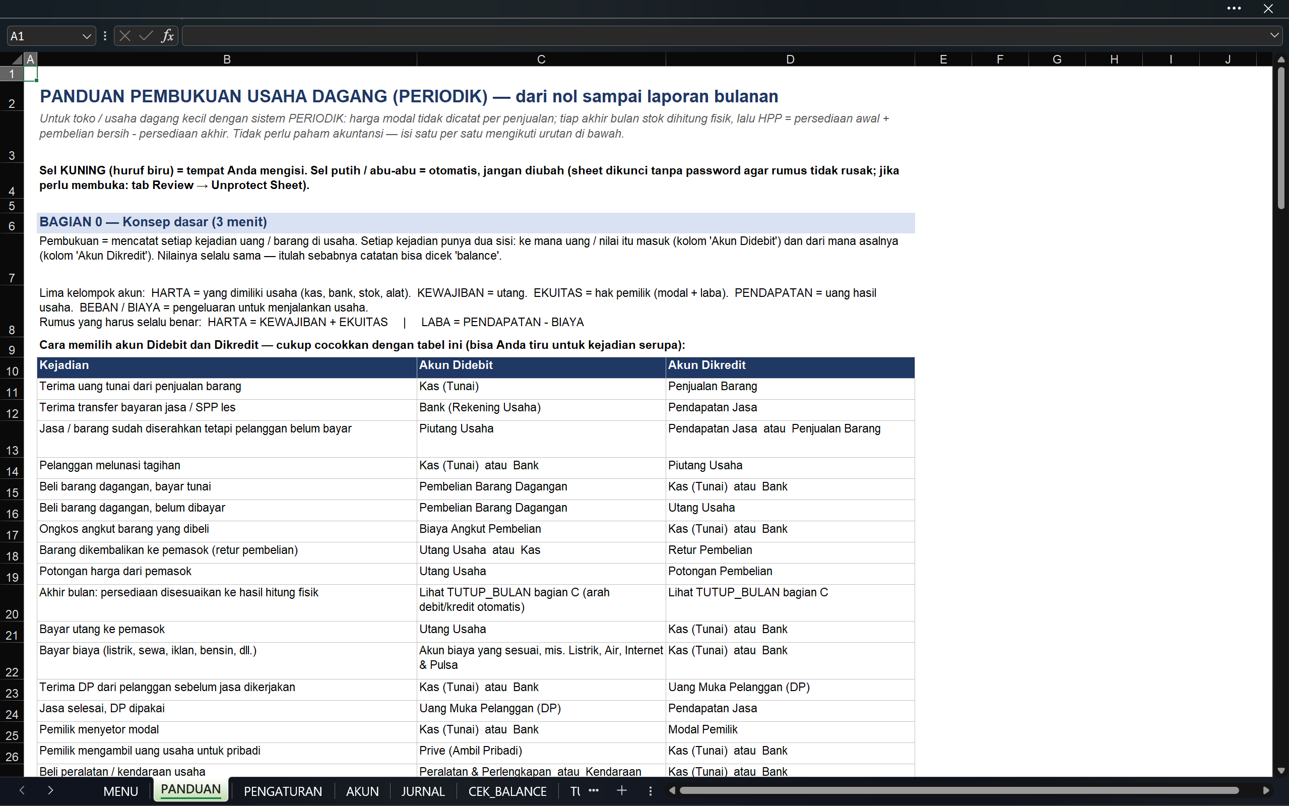This screenshot has width=1289, height=806.
Task: Select column B header
Action: pos(227,59)
